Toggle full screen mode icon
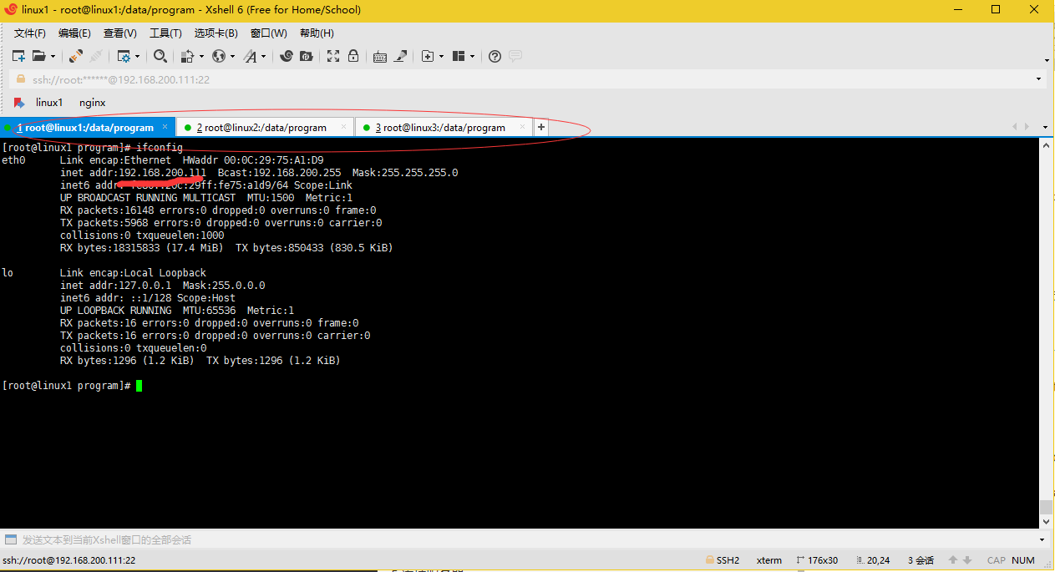Screen dimensions: 1055x572 (333, 56)
